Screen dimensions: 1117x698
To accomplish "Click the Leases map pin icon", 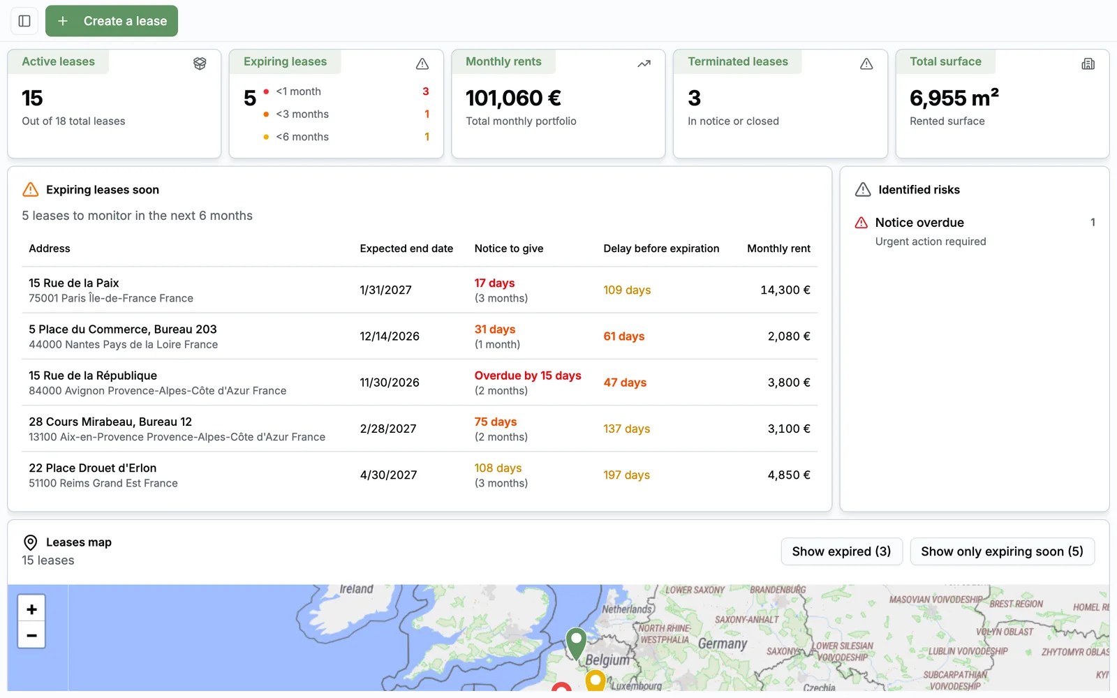I will pyautogui.click(x=31, y=542).
